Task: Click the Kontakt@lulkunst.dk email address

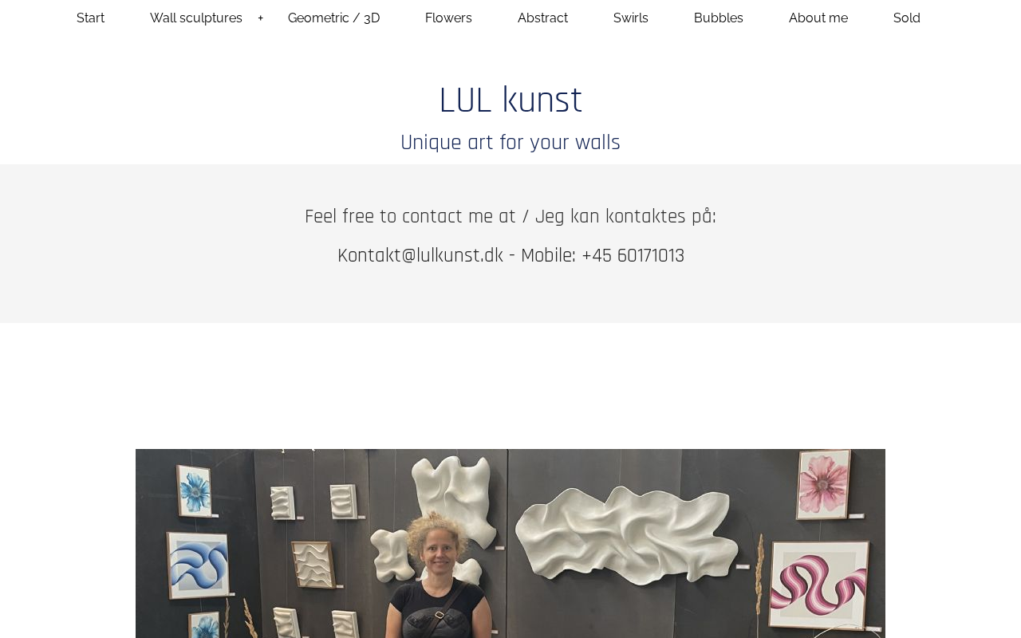Action: coord(420,256)
